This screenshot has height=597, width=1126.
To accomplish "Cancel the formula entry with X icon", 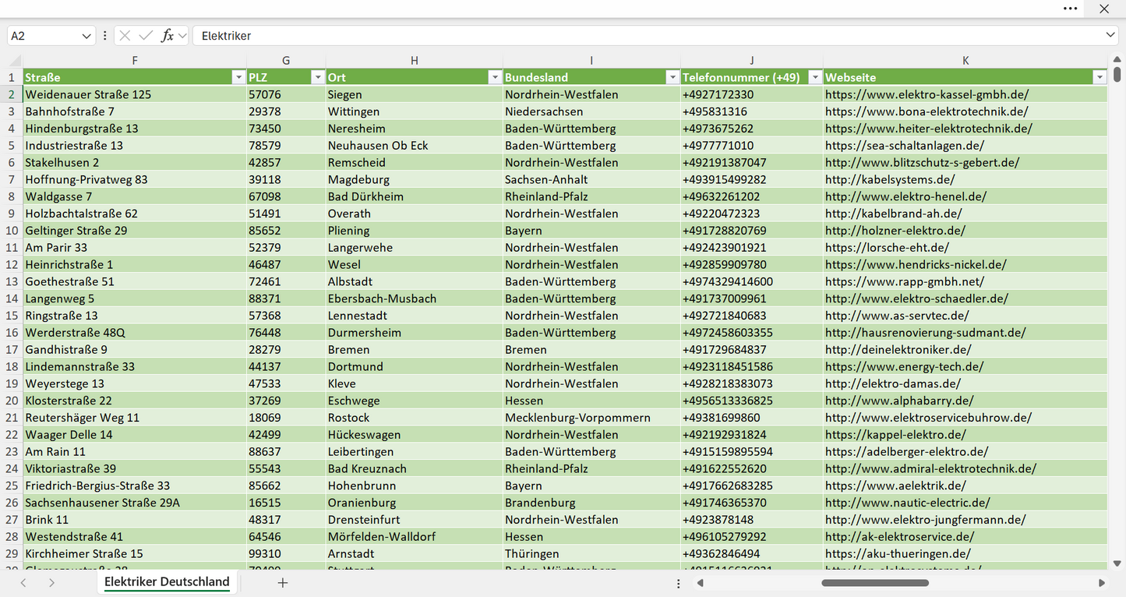I will (125, 36).
